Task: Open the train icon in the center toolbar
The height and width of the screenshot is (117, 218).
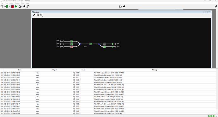Action: (124, 6)
